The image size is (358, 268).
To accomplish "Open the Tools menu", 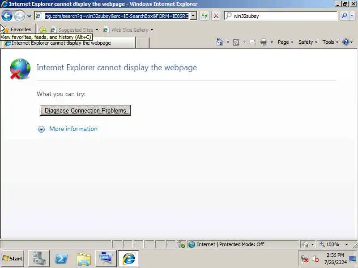I will (x=330, y=42).
